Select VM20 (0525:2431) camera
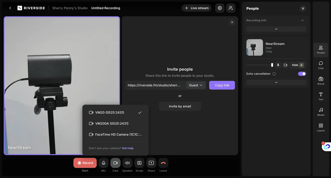Screen dimensions: 331x178 coord(115,112)
